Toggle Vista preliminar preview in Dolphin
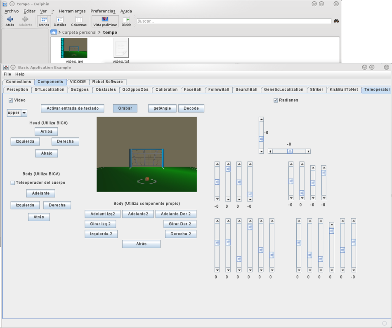The width and height of the screenshot is (392, 328). tap(105, 20)
